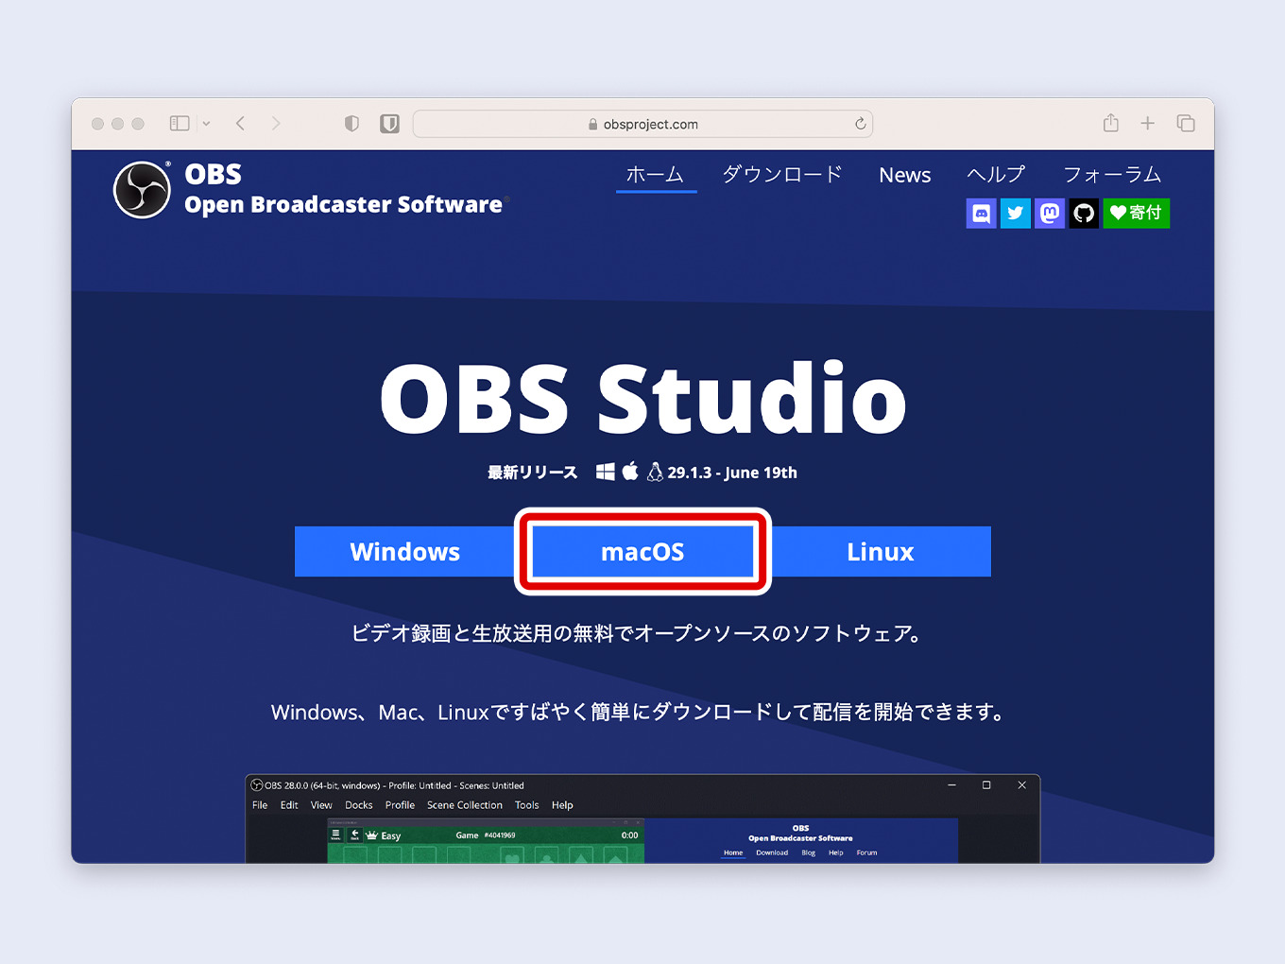Viewport: 1285px width, 964px height.
Task: Select the ホーム navigation tab
Action: [x=656, y=175]
